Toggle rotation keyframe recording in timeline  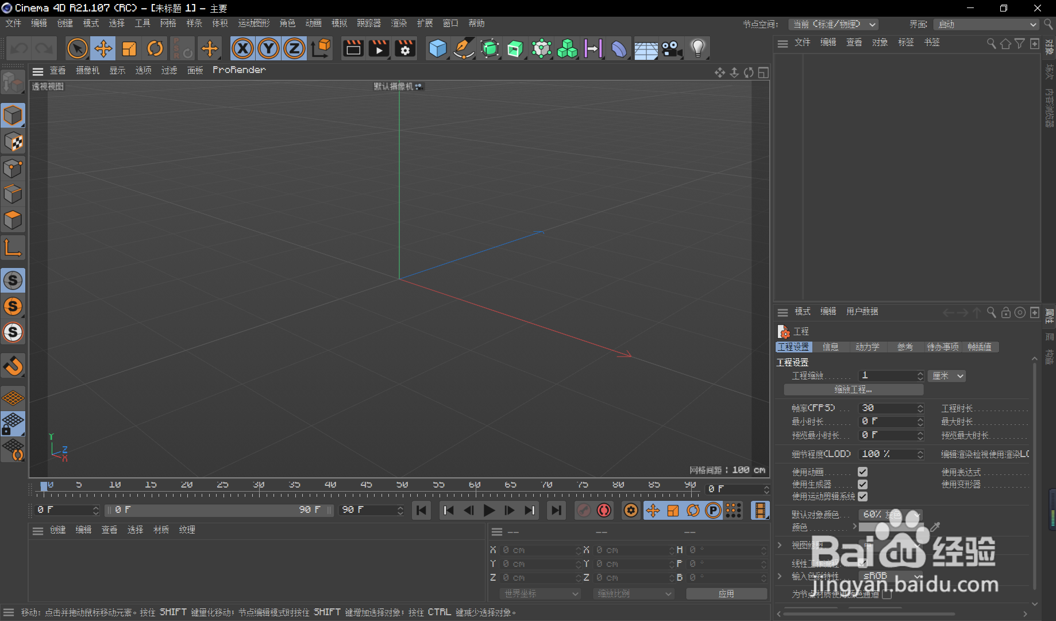693,510
